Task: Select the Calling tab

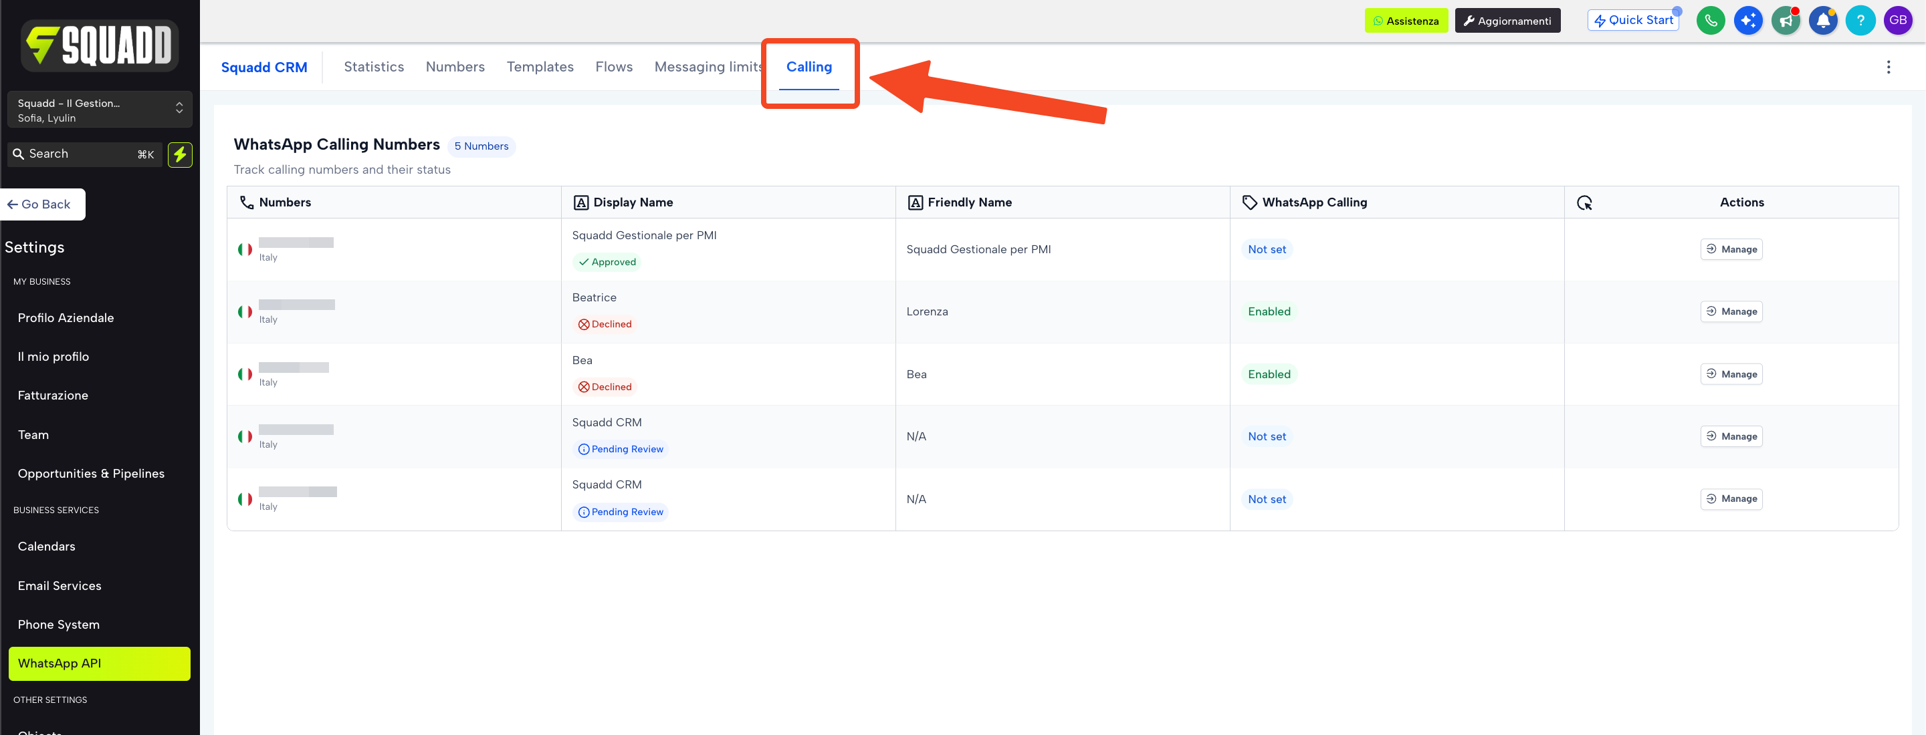Action: click(x=809, y=67)
